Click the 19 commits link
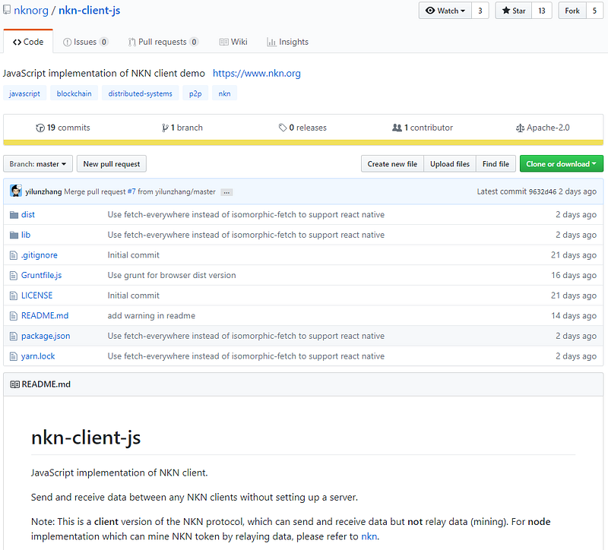The width and height of the screenshot is (608, 550). [x=63, y=128]
